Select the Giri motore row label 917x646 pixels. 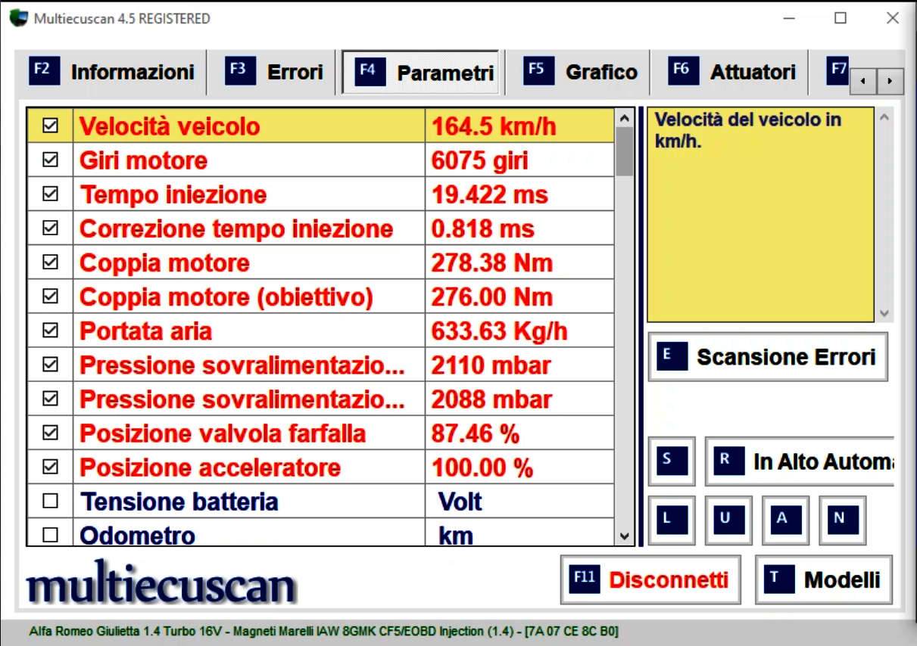(143, 160)
